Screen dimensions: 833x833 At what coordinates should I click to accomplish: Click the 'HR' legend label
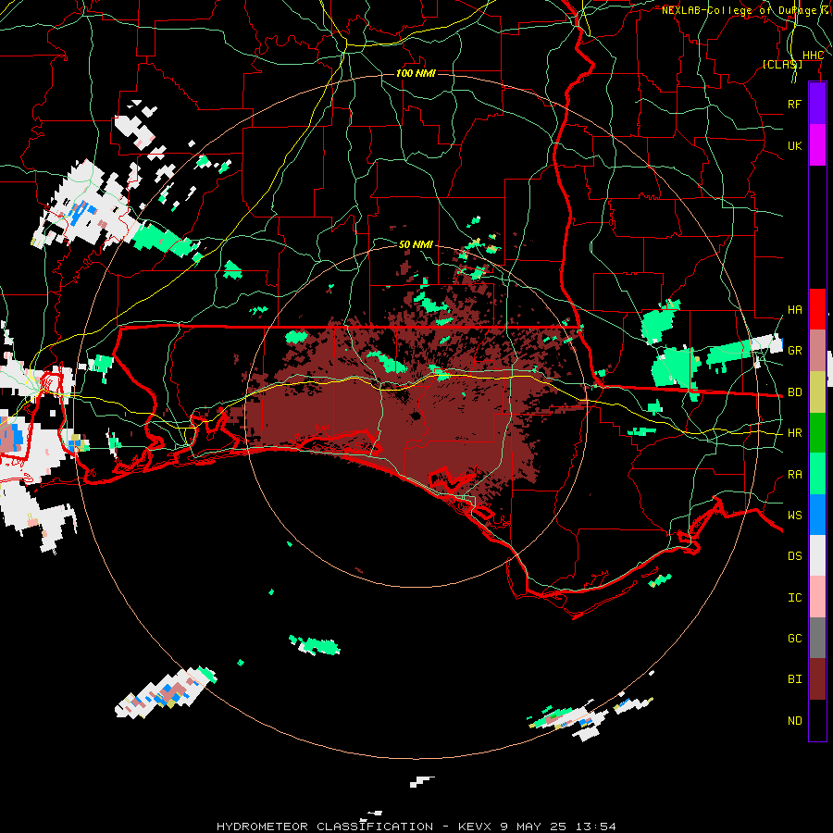tap(794, 433)
